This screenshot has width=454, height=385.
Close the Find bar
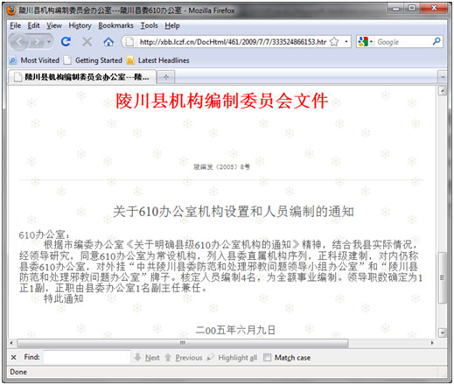[x=13, y=357]
